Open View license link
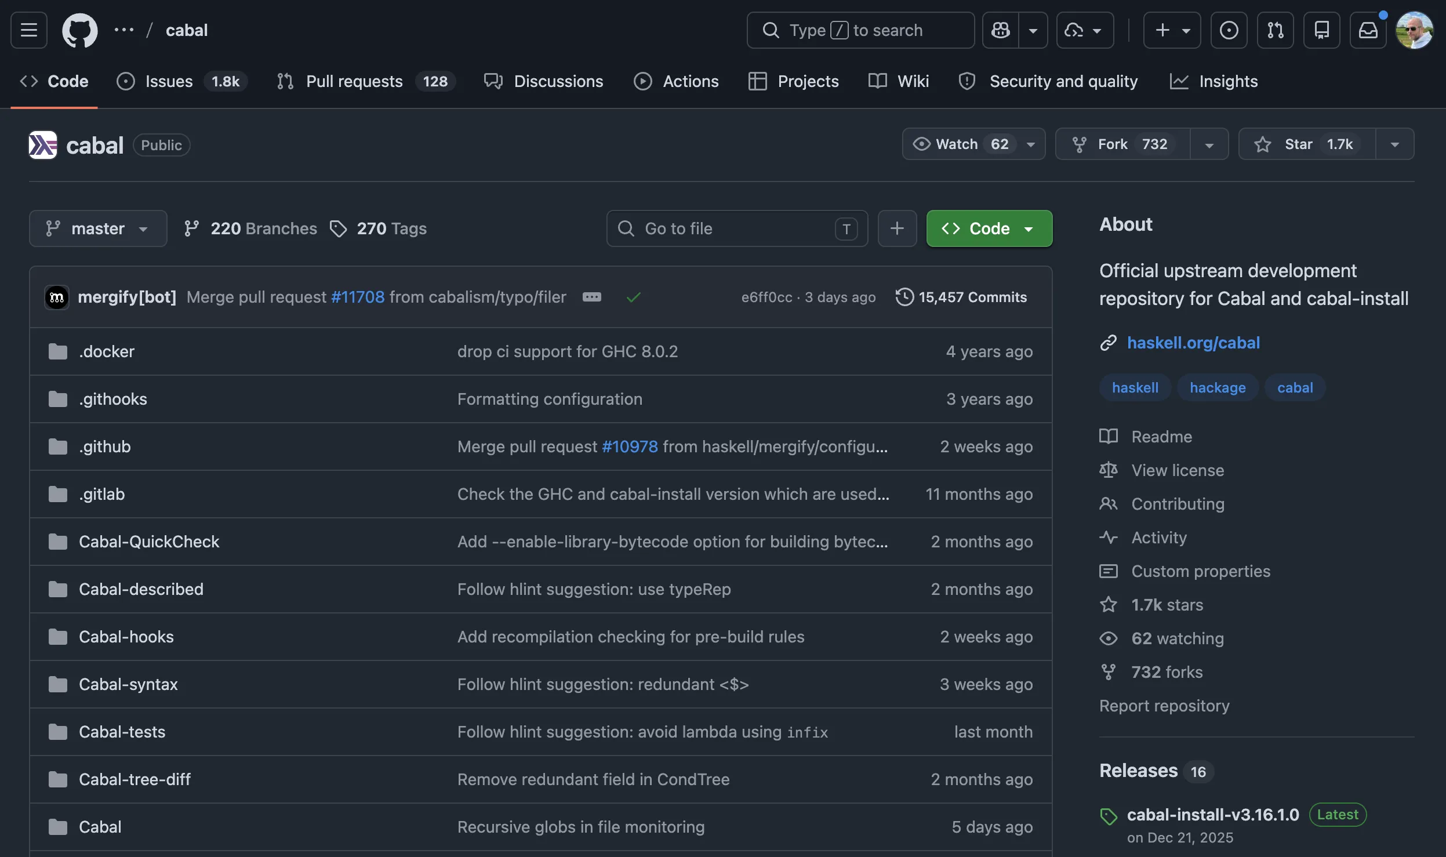The image size is (1446, 857). click(1162, 470)
